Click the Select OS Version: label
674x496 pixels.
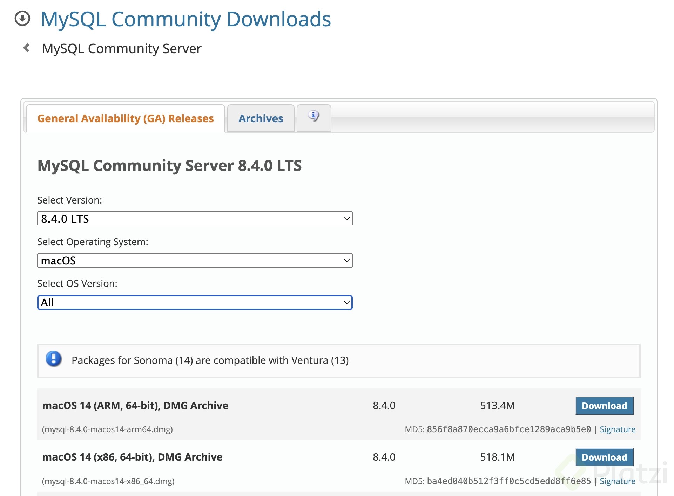pyautogui.click(x=77, y=283)
